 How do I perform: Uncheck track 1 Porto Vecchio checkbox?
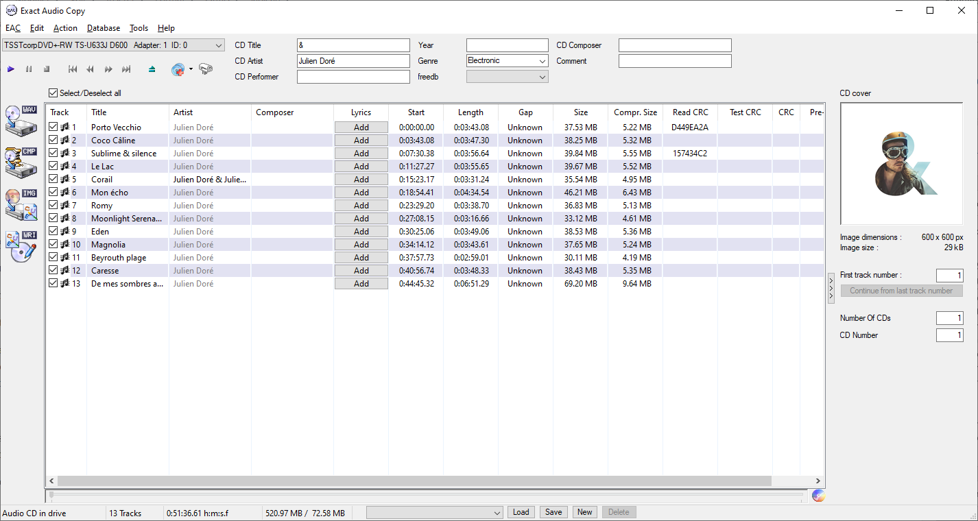point(53,127)
